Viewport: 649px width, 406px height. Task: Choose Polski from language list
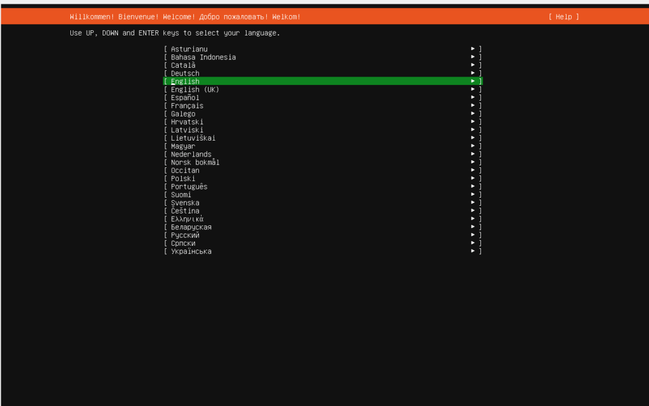[x=183, y=179]
